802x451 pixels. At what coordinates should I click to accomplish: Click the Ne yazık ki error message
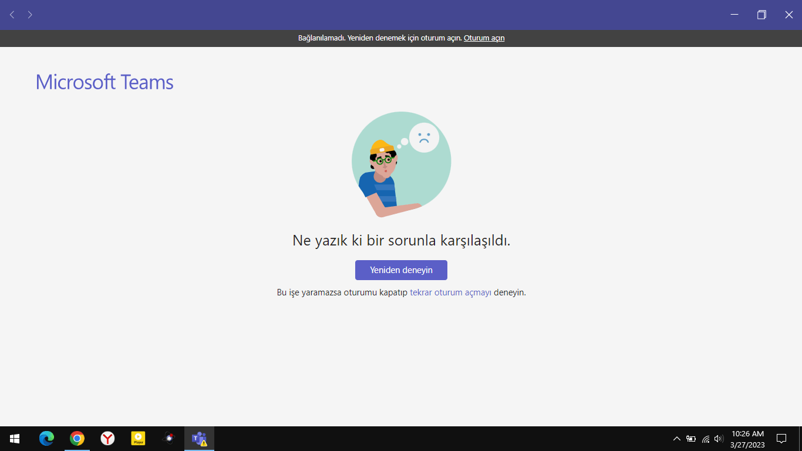(401, 240)
